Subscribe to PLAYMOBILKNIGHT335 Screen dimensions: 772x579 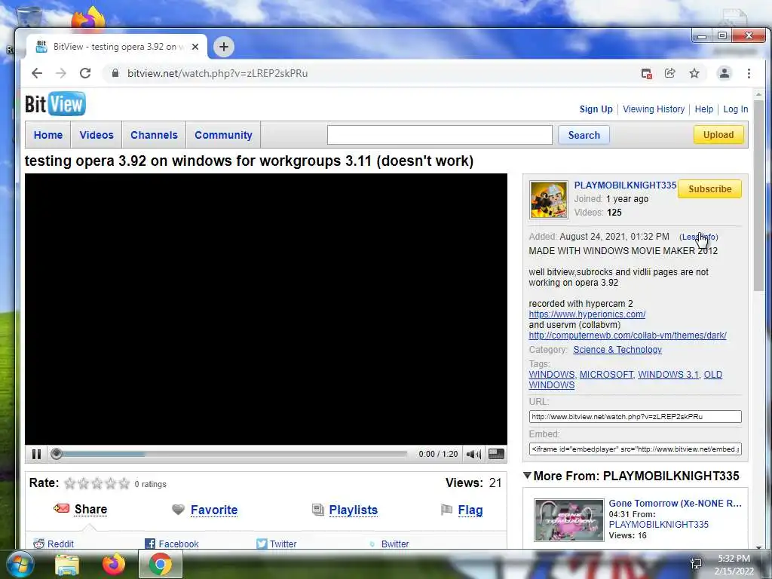click(x=710, y=189)
